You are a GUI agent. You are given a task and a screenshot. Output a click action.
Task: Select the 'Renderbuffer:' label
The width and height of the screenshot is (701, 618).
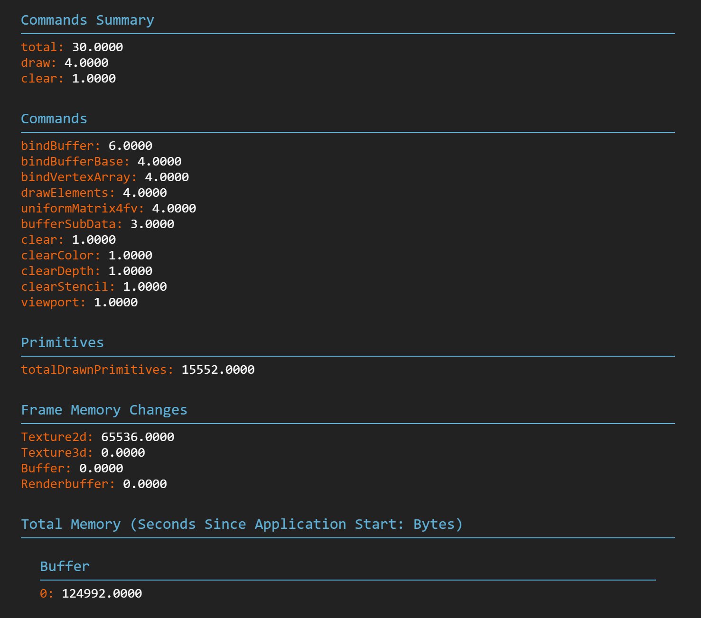pyautogui.click(x=68, y=484)
